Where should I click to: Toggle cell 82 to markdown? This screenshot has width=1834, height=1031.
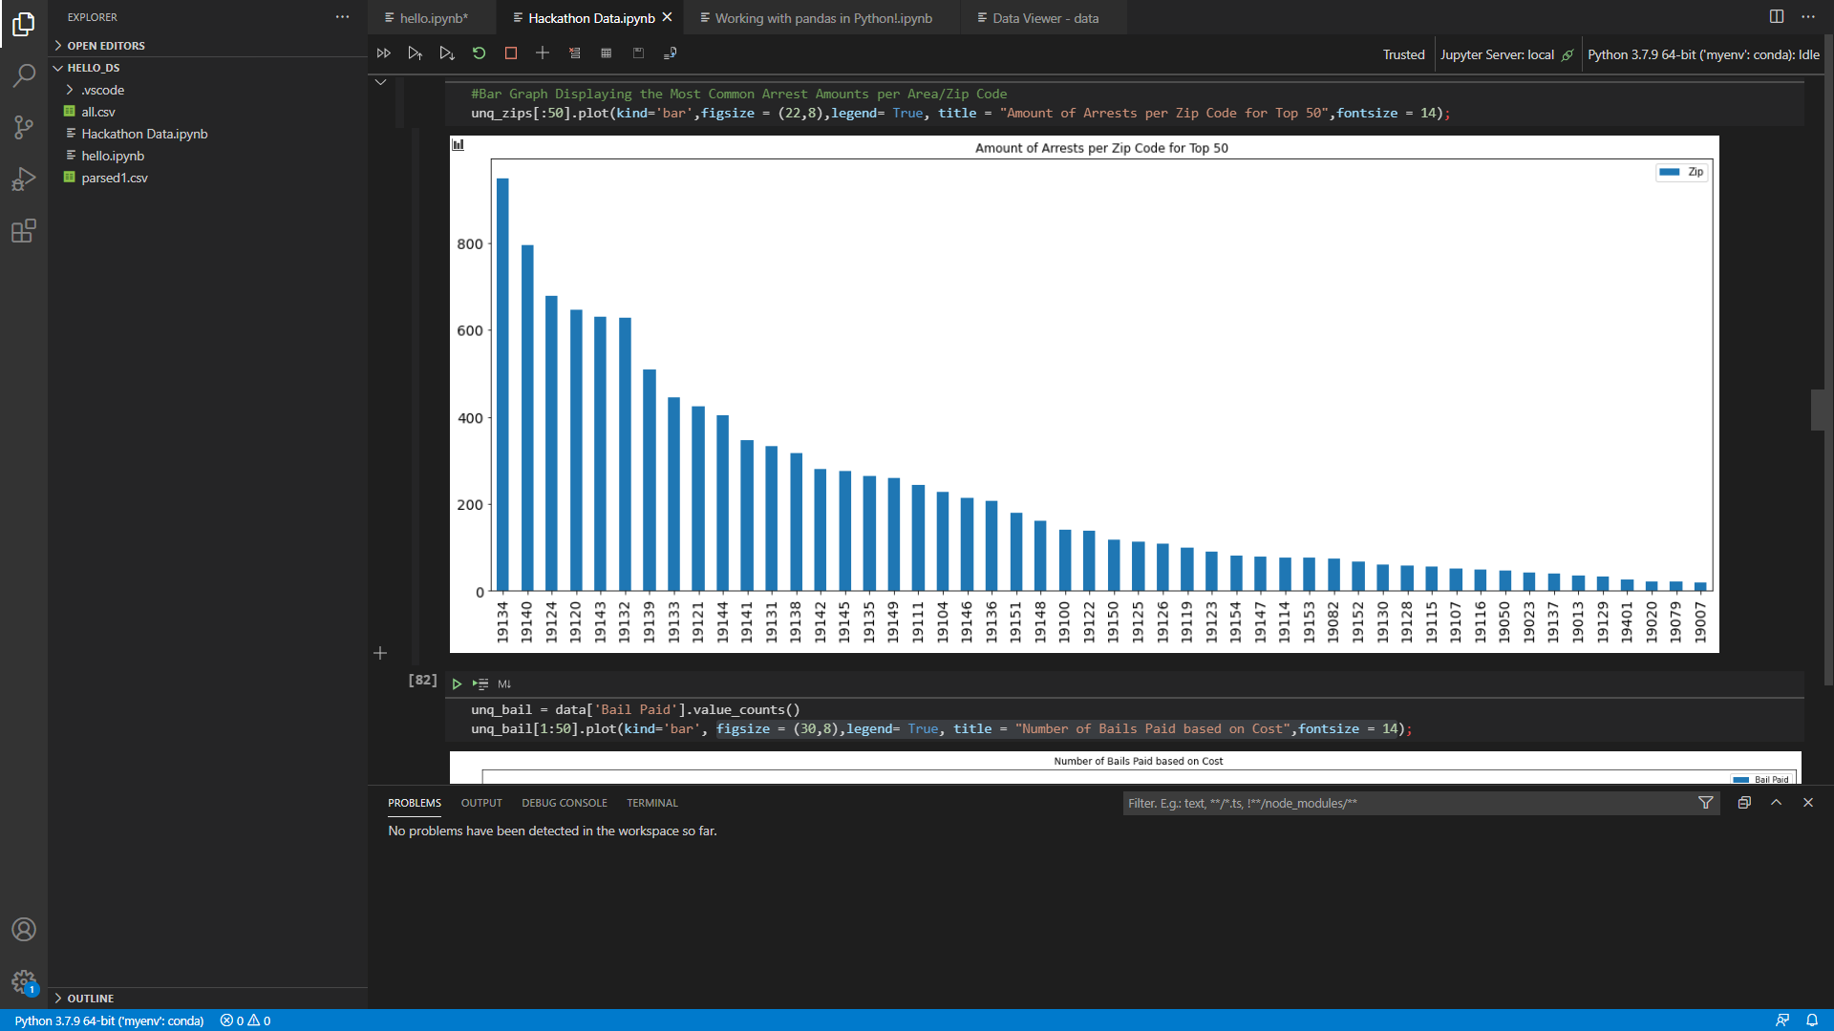pos(504,684)
